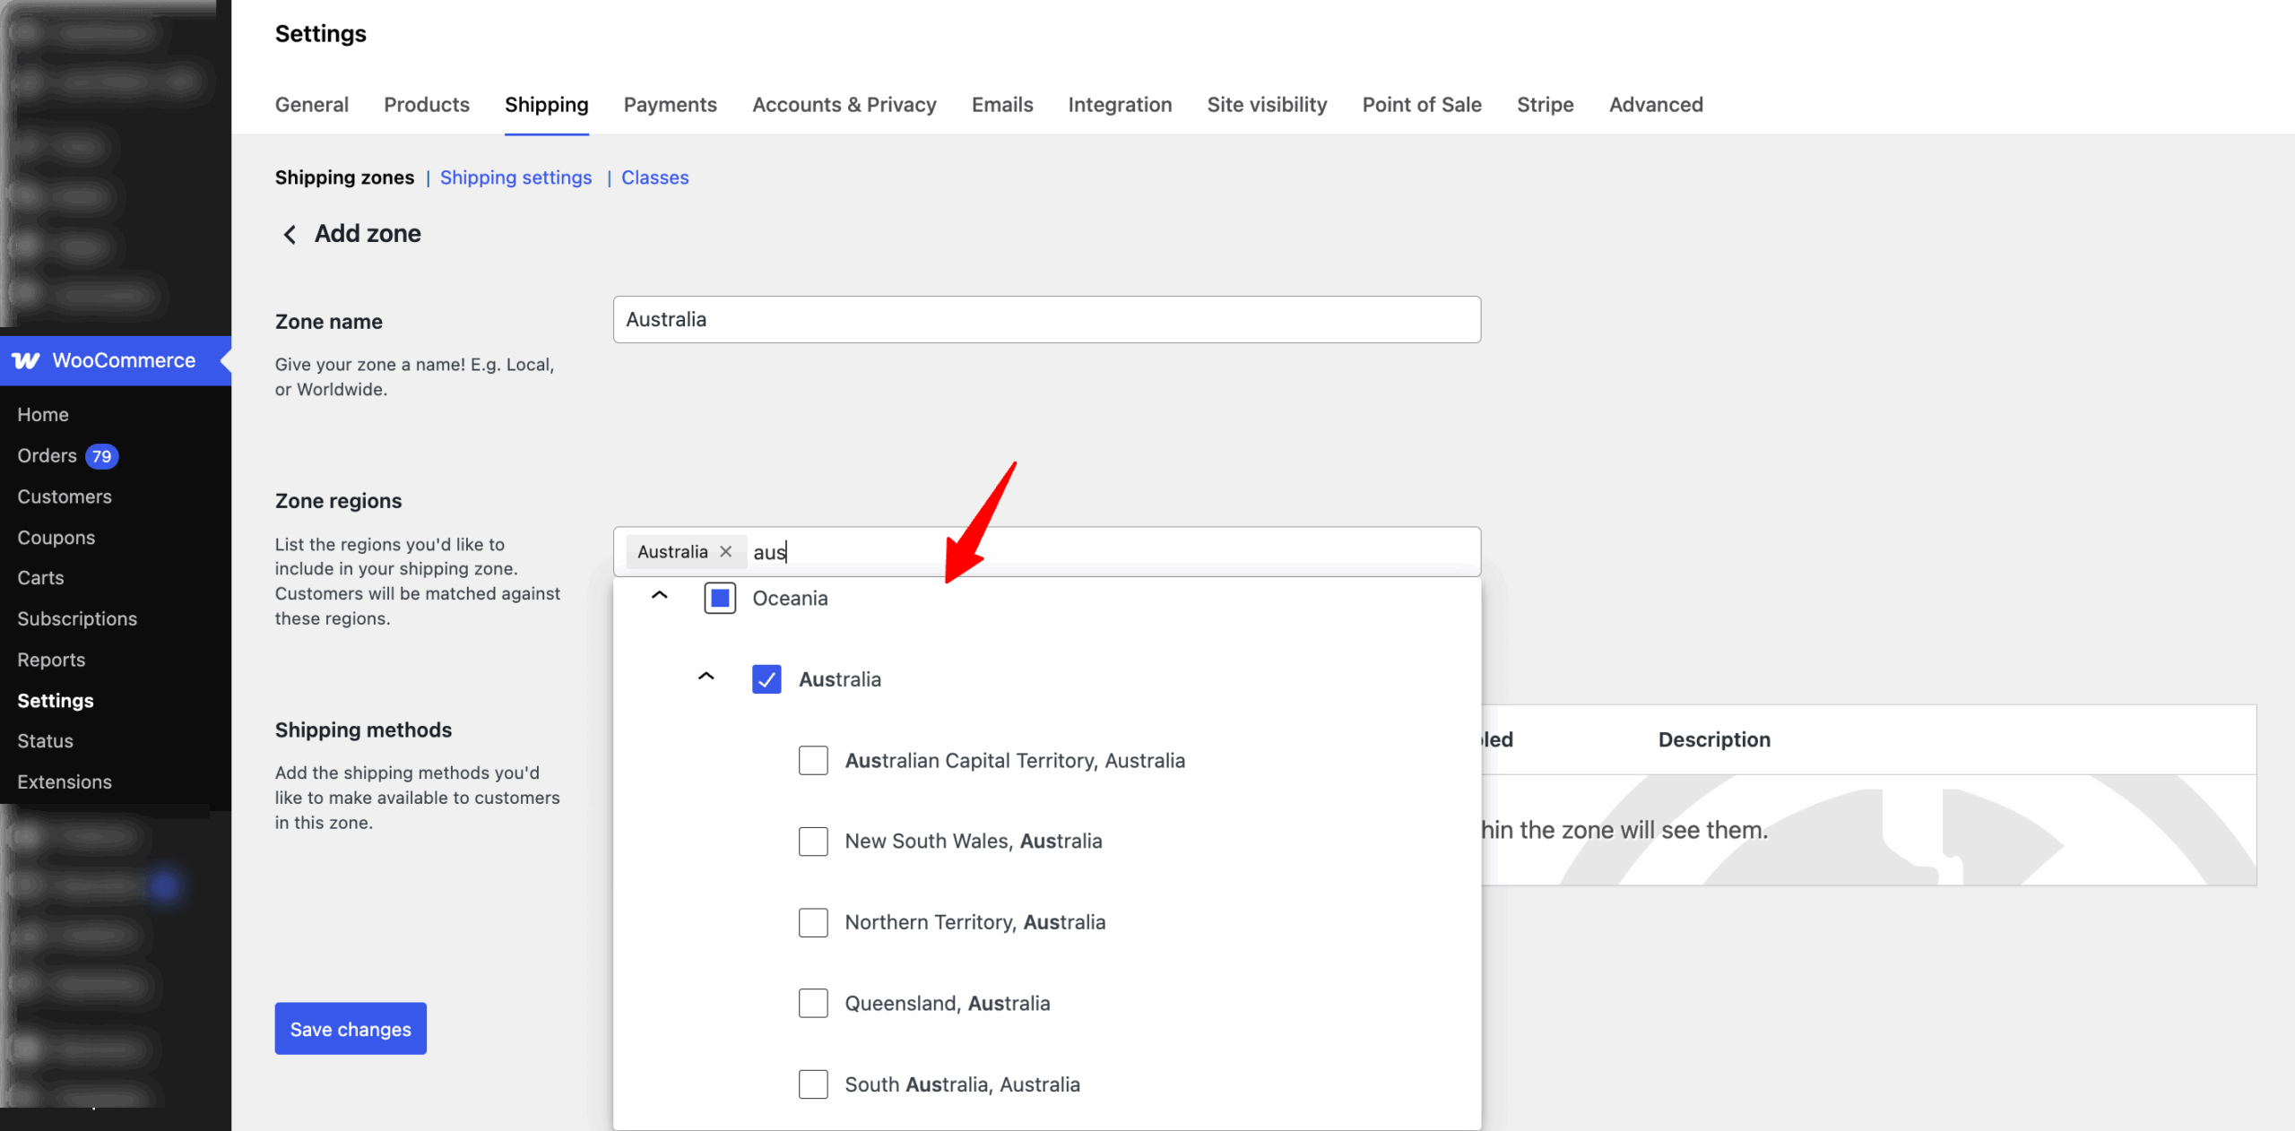Check Northern Territory, Australia

coord(812,922)
